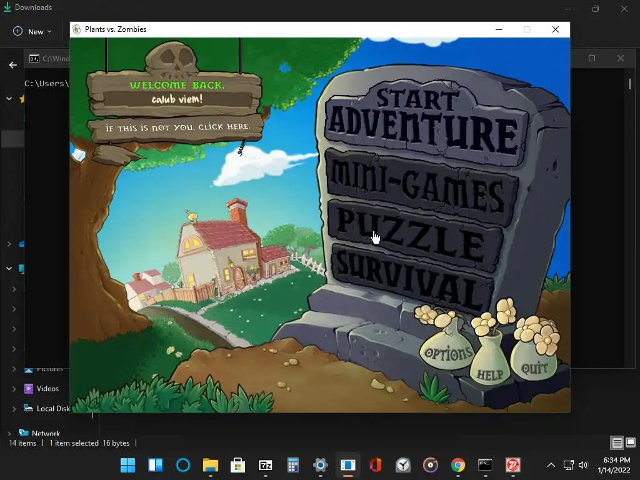
Task: Open Calculator from the taskbar
Action: point(293,465)
